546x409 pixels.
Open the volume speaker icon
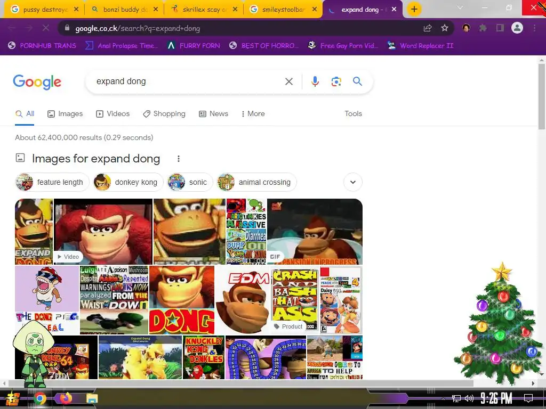469,398
